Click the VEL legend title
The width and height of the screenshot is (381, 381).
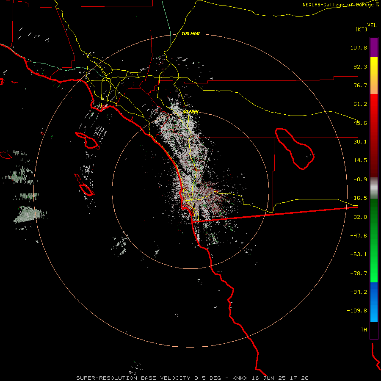[x=372, y=25]
